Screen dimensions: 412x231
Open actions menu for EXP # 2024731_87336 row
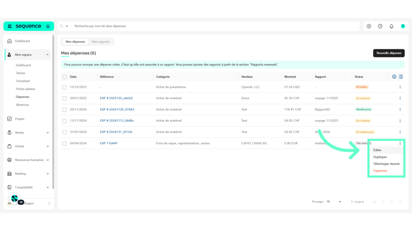(400, 132)
